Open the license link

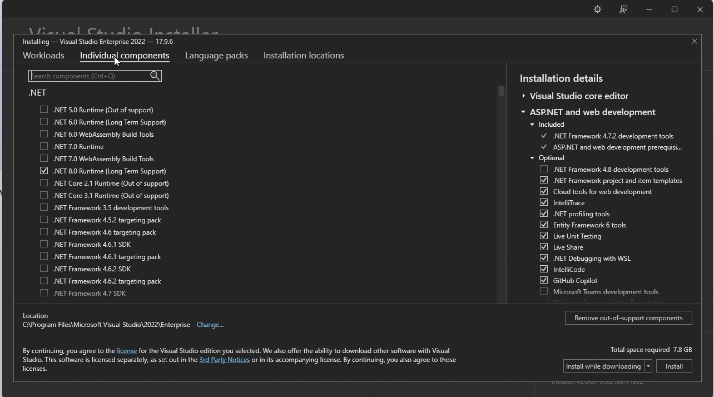(x=127, y=351)
